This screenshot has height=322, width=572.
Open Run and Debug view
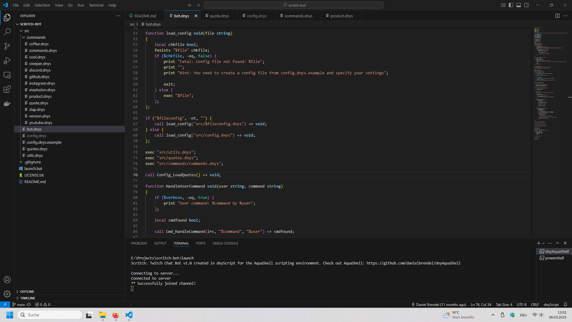pyautogui.click(x=7, y=61)
